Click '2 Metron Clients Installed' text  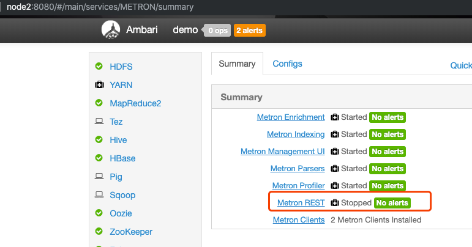click(x=376, y=220)
